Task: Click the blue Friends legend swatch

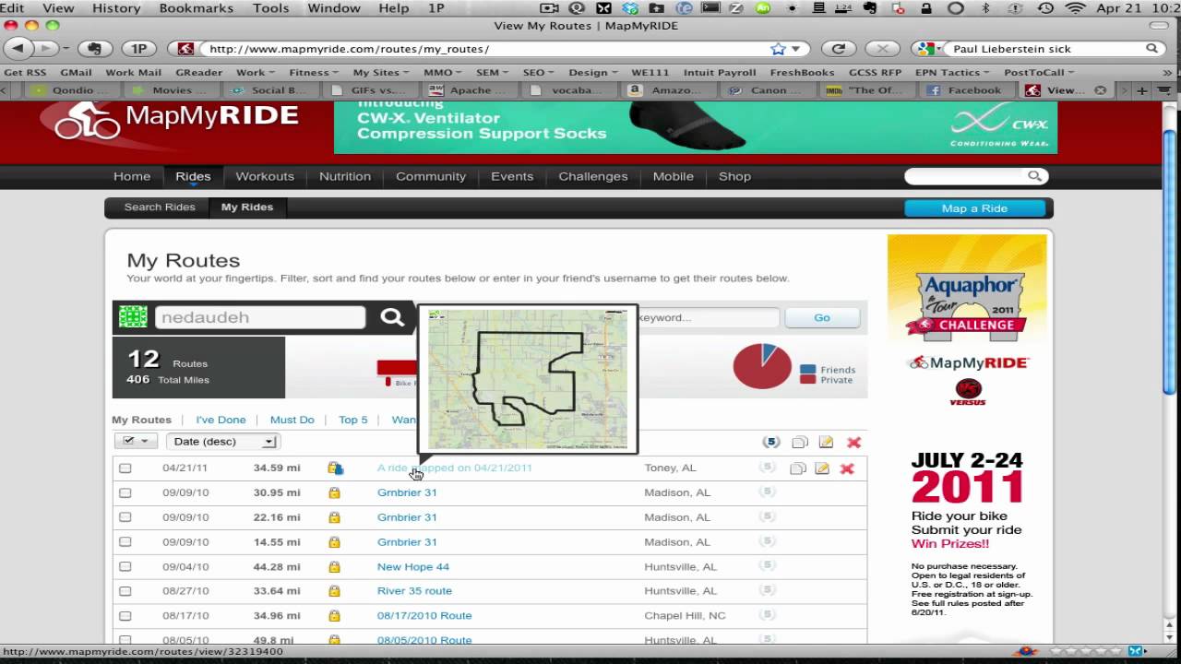Action: coord(807,369)
